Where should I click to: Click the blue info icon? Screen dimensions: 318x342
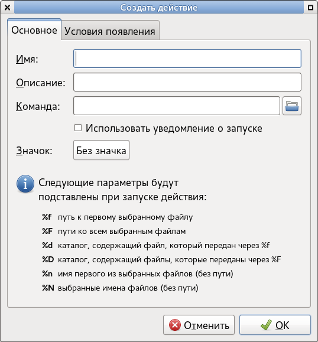25,184
